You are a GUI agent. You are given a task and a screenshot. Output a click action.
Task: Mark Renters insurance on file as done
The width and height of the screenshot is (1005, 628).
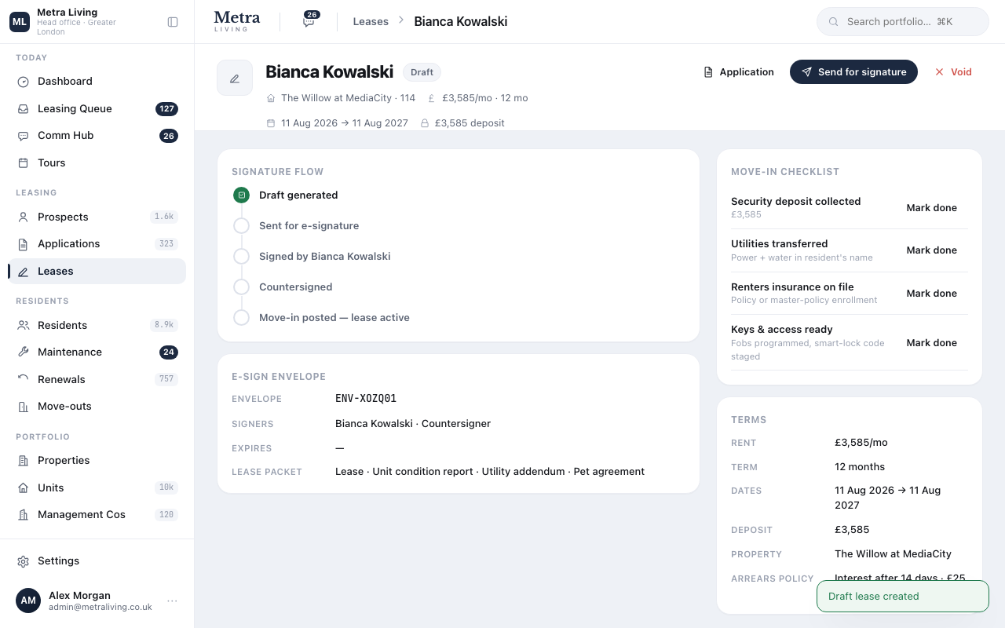931,294
